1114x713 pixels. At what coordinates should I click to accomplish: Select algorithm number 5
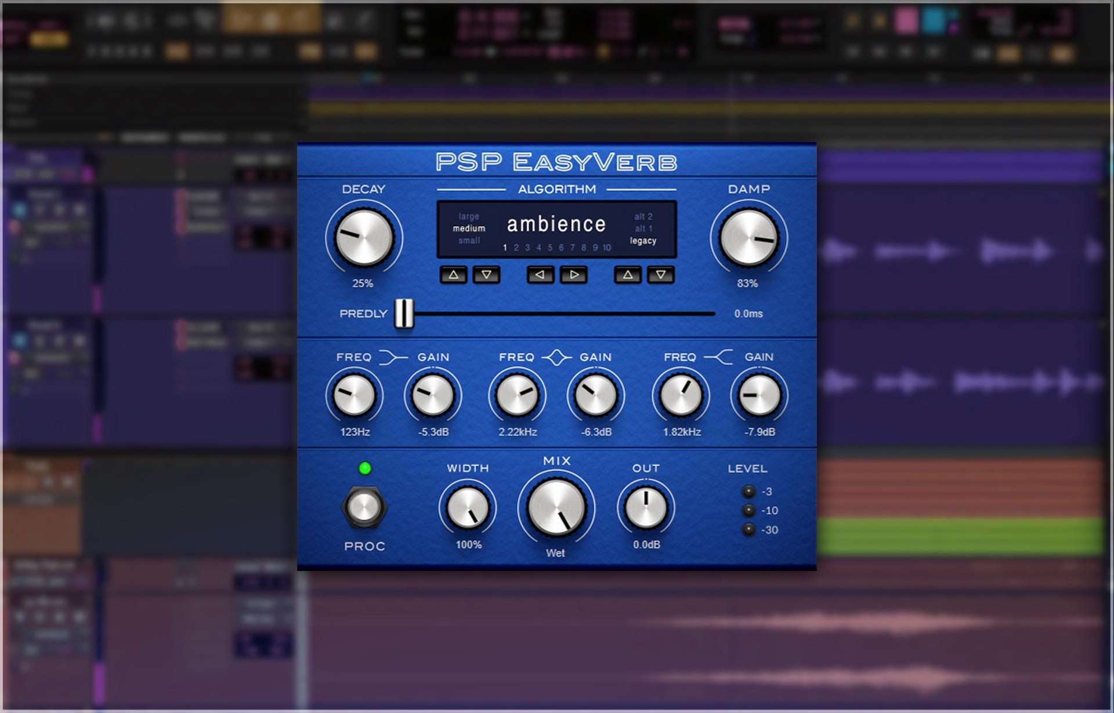click(550, 248)
